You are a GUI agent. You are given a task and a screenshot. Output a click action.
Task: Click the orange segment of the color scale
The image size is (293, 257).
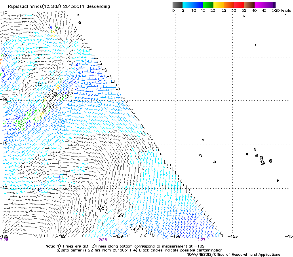point(229,5)
